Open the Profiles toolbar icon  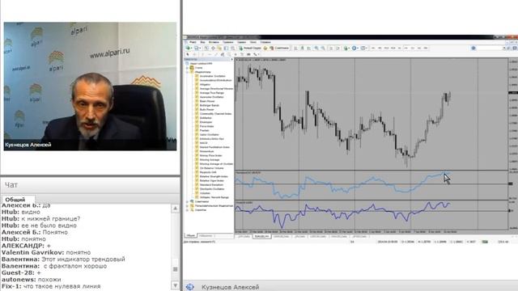[197, 48]
